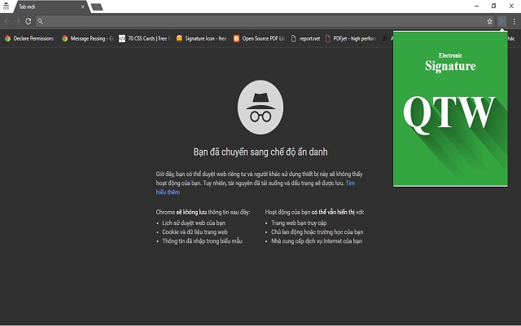521x326 pixels.
Task: Open a new tab with the tab button
Action: click(97, 7)
